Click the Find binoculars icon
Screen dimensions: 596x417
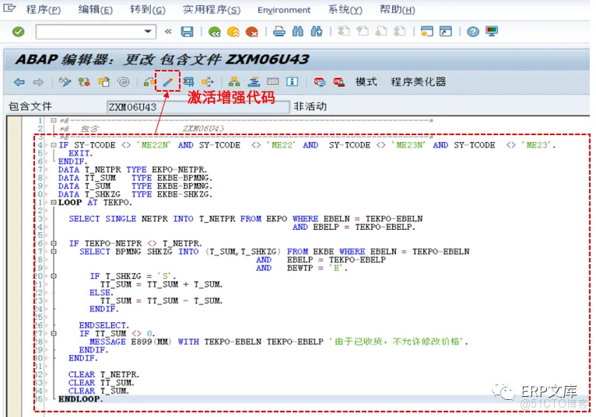(x=297, y=32)
